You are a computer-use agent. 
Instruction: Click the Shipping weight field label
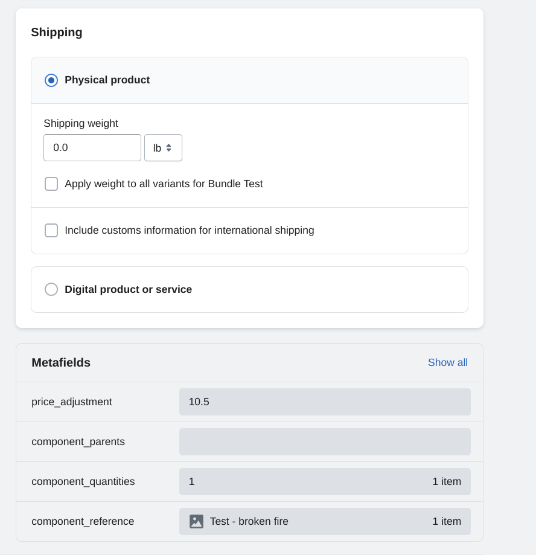tap(81, 123)
